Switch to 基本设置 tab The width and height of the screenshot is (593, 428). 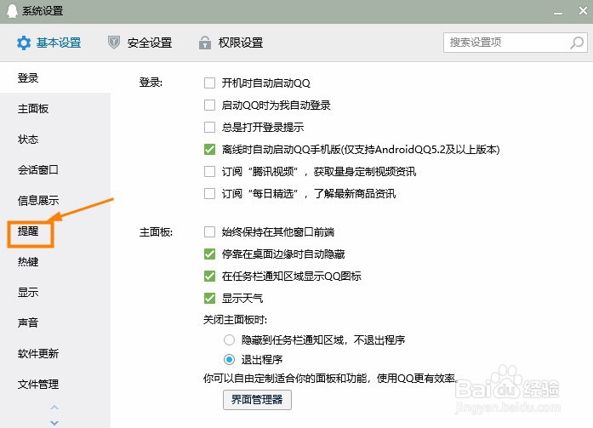point(49,43)
